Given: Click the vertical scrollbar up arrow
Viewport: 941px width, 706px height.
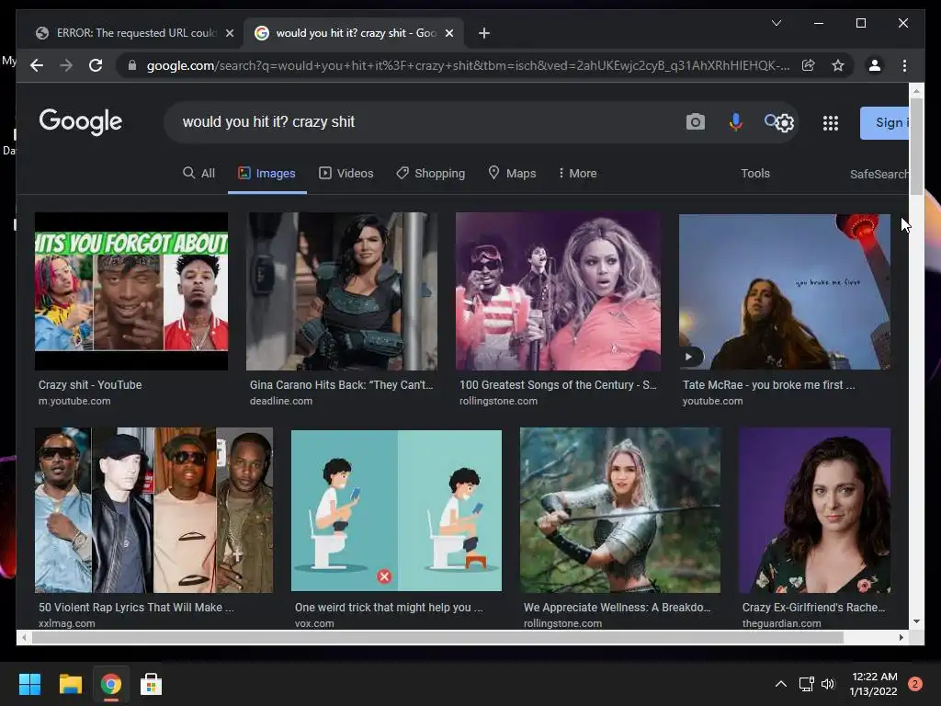Looking at the screenshot, I should click(916, 91).
